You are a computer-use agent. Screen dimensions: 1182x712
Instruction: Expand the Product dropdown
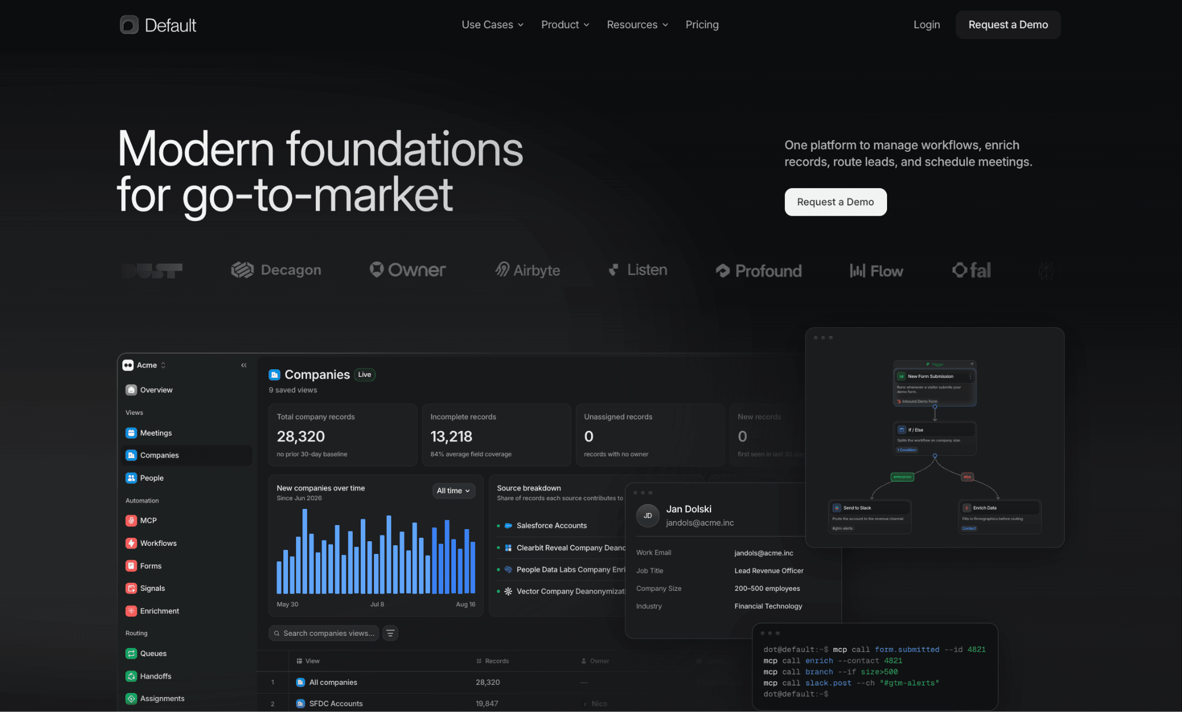(x=565, y=25)
